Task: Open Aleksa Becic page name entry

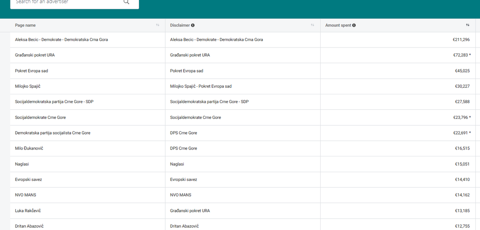Action: [61, 40]
